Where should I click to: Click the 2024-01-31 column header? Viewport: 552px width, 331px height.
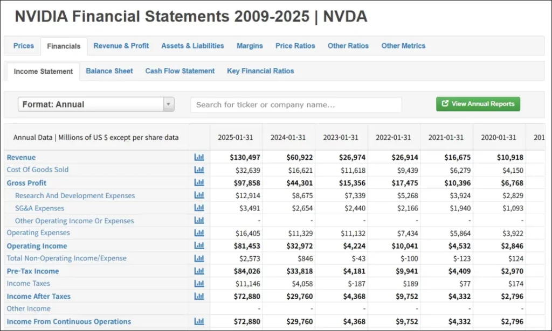point(288,137)
